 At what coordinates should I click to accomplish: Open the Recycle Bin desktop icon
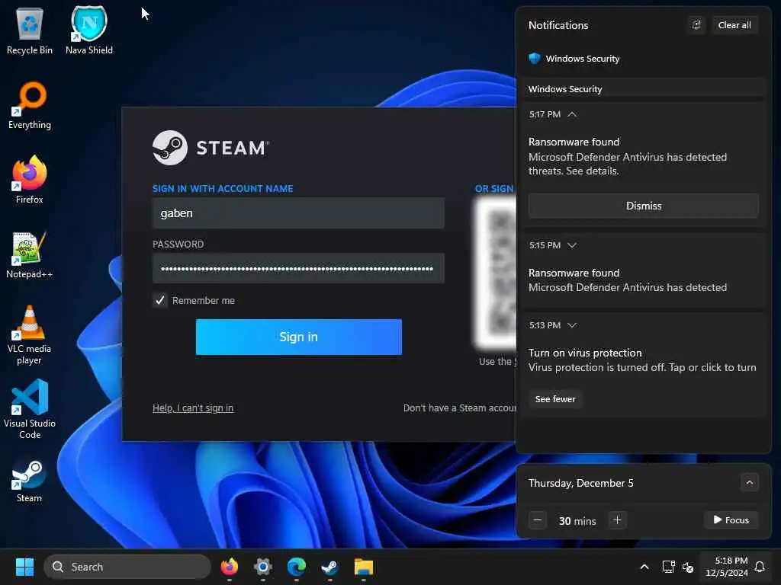click(x=30, y=30)
